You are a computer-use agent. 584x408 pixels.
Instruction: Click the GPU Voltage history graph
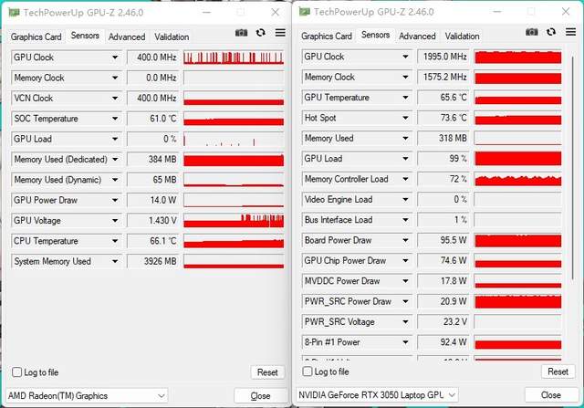[234, 221]
